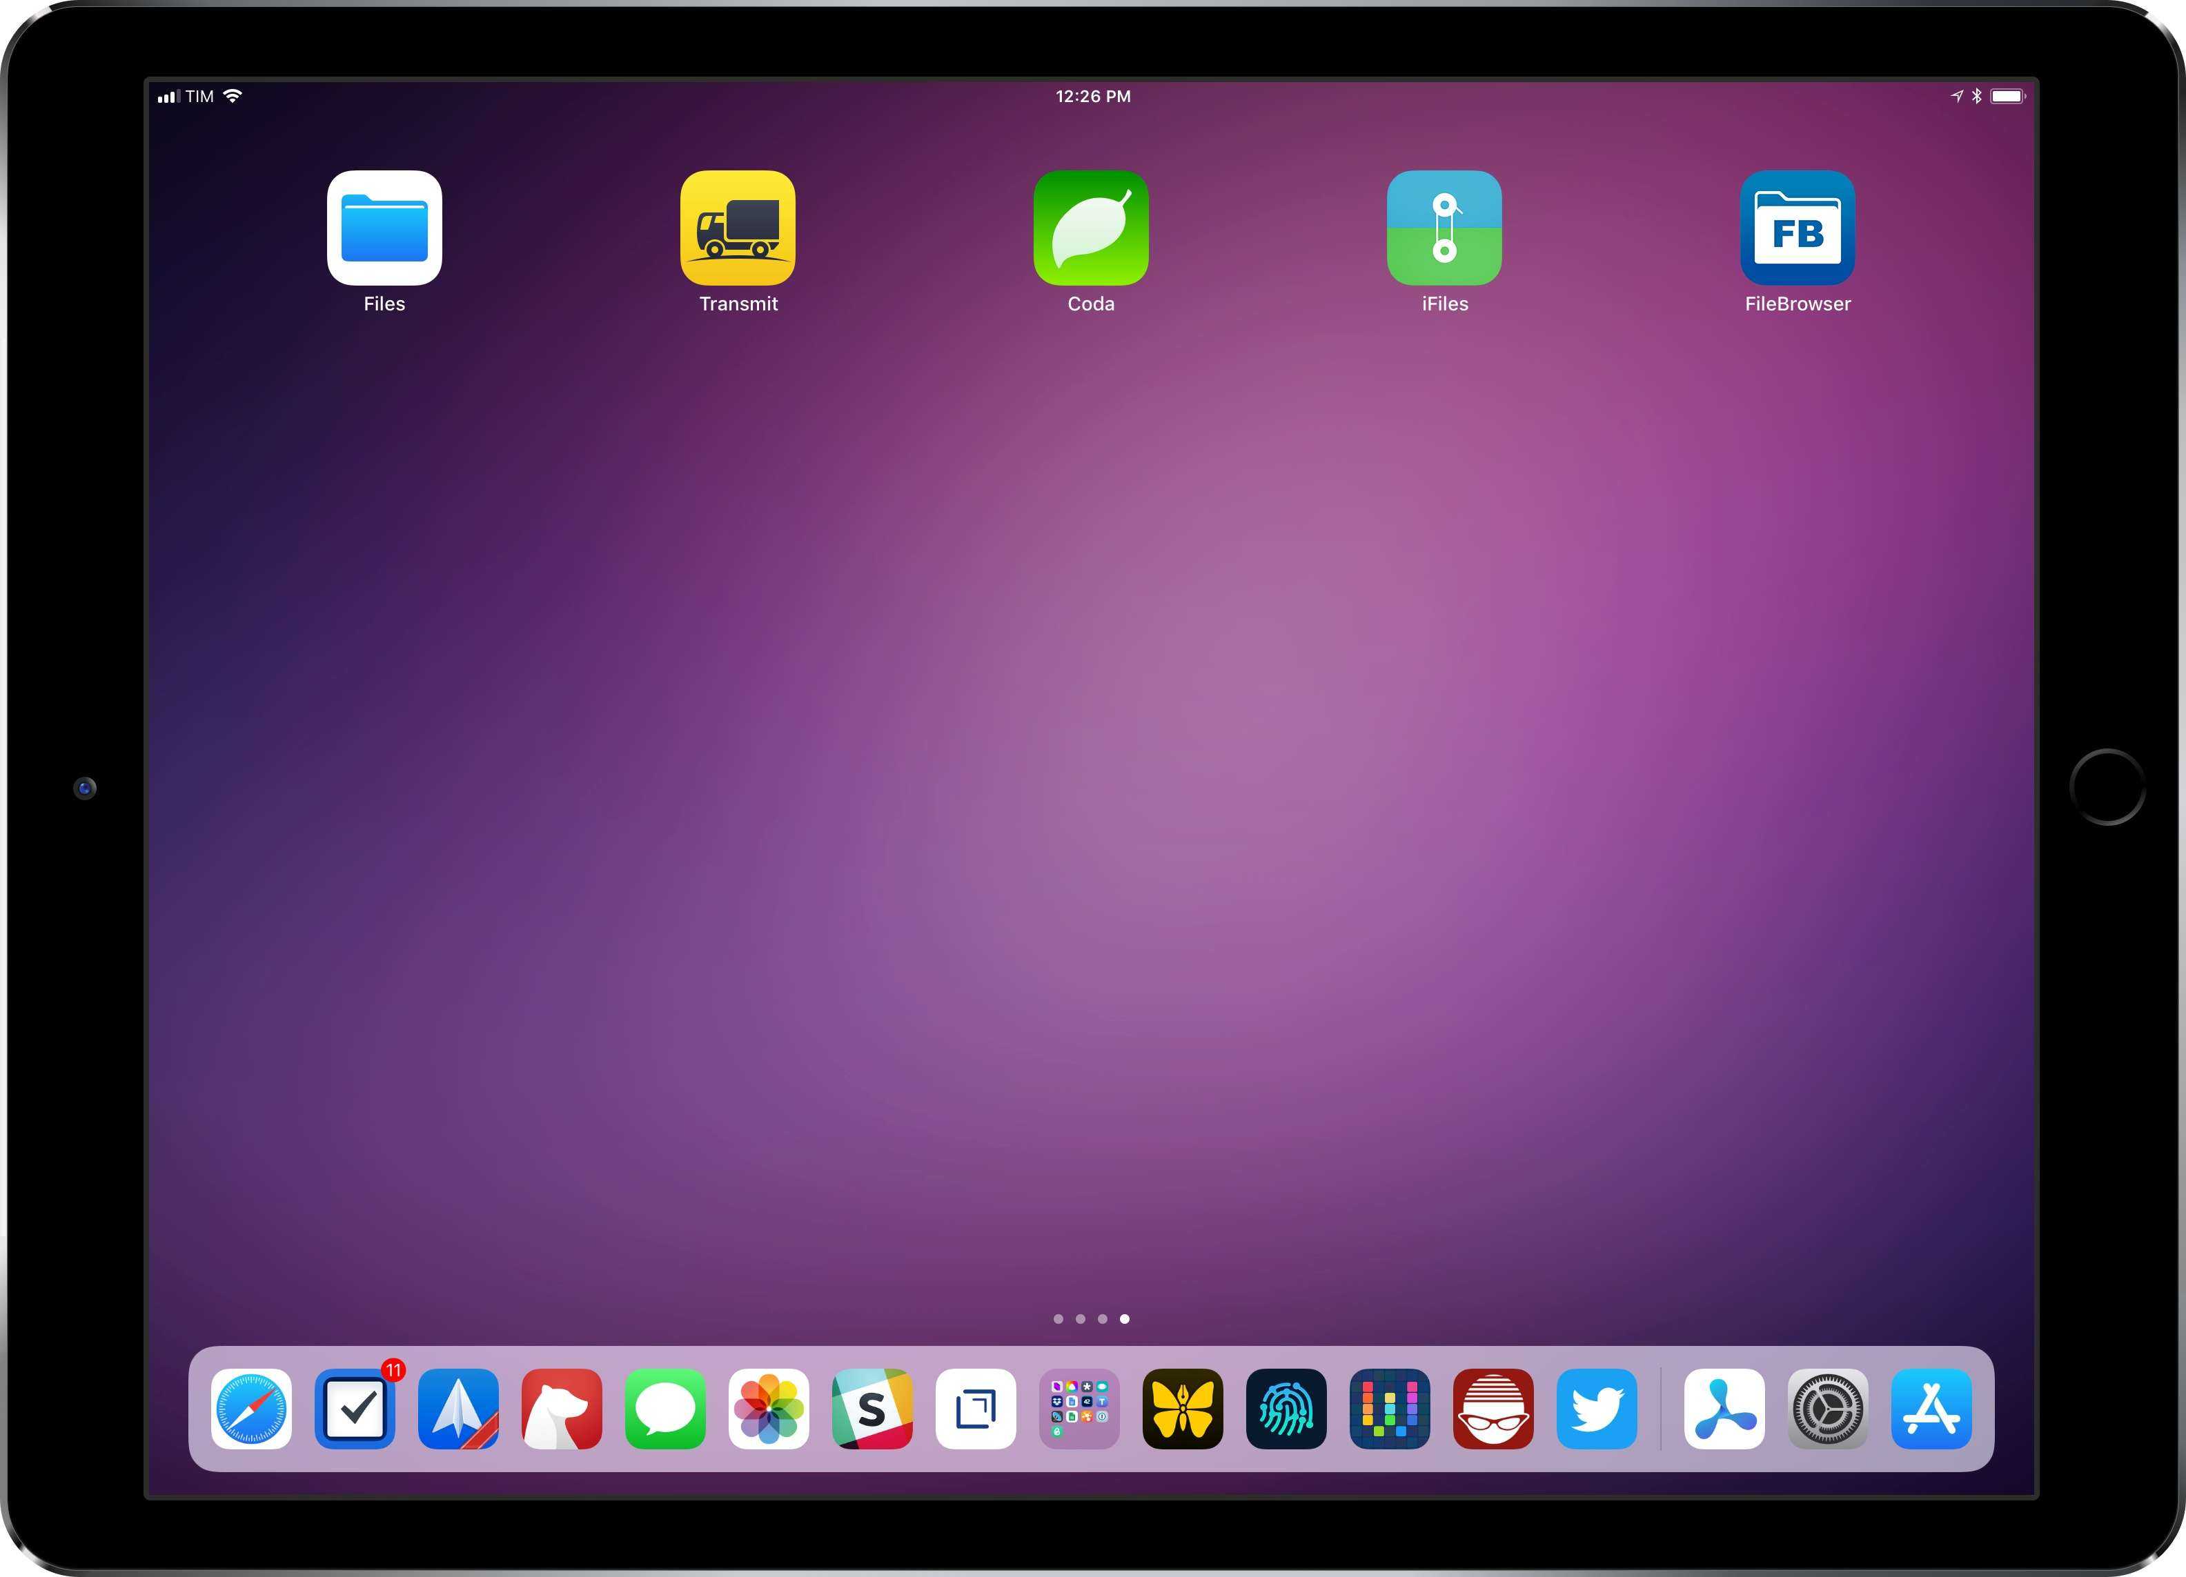Image resolution: width=2186 pixels, height=1577 pixels.
Task: Open Safari from the dock
Action: coord(250,1409)
